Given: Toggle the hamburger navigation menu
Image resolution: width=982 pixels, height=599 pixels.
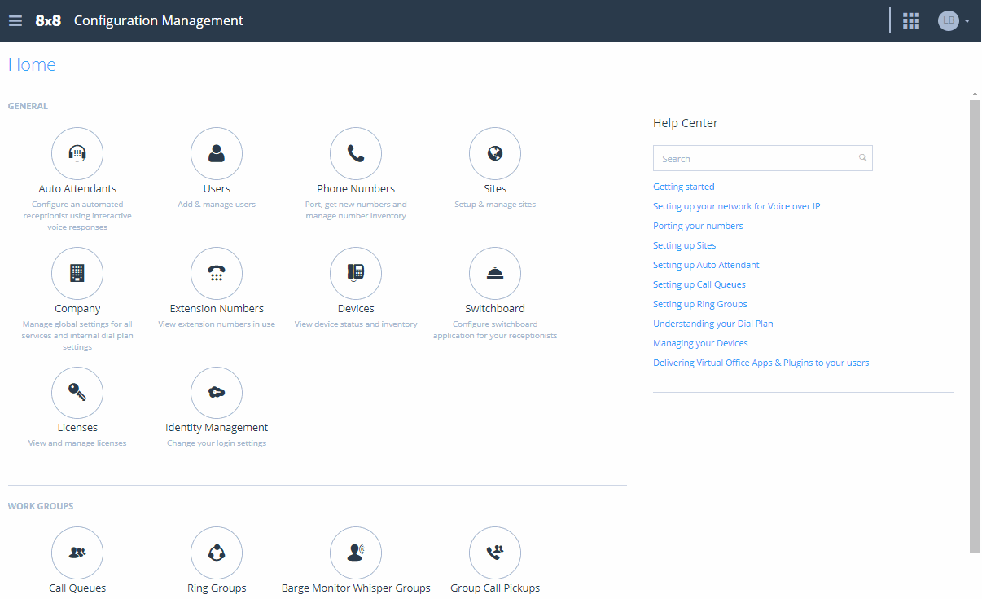Looking at the screenshot, I should [15, 21].
